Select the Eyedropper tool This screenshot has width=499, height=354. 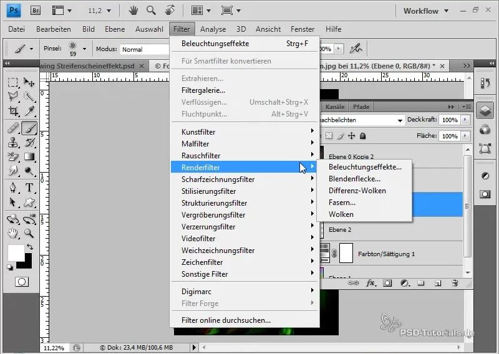tap(29, 111)
